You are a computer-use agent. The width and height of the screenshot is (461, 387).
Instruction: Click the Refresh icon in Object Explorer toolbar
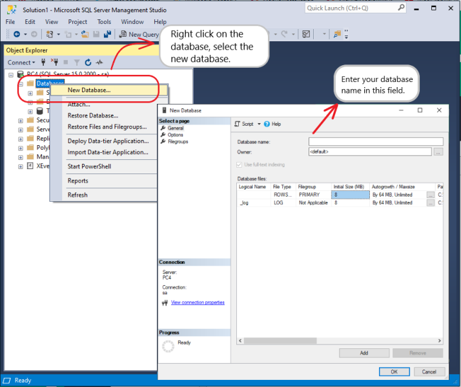tap(88, 63)
